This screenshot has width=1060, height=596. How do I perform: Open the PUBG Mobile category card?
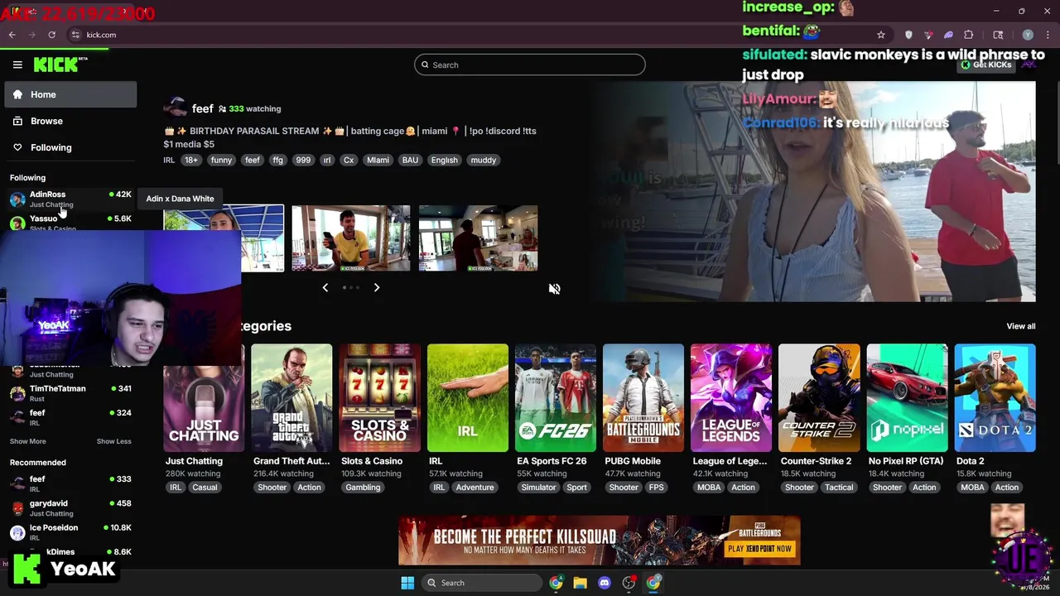[643, 398]
